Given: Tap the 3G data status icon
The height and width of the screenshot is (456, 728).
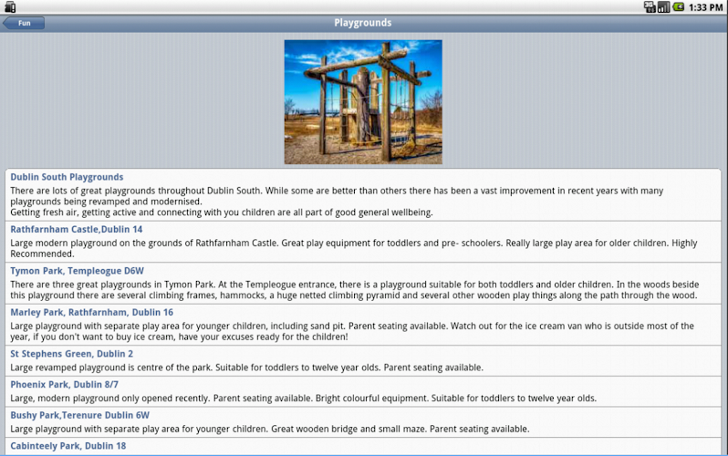Looking at the screenshot, I should pos(650,7).
